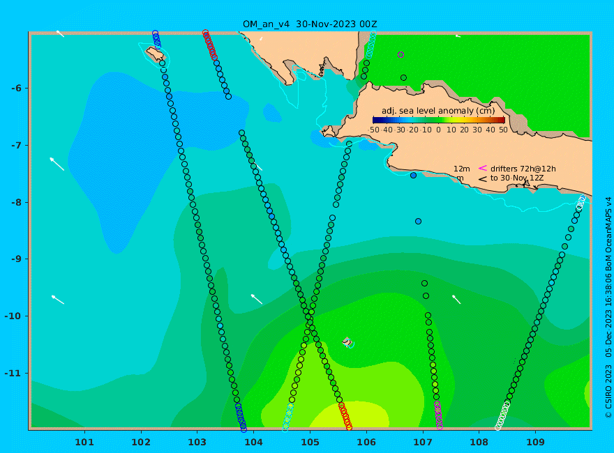Click the map title OM_an_v4 30-Nov-2023 00Z

pyautogui.click(x=310, y=24)
